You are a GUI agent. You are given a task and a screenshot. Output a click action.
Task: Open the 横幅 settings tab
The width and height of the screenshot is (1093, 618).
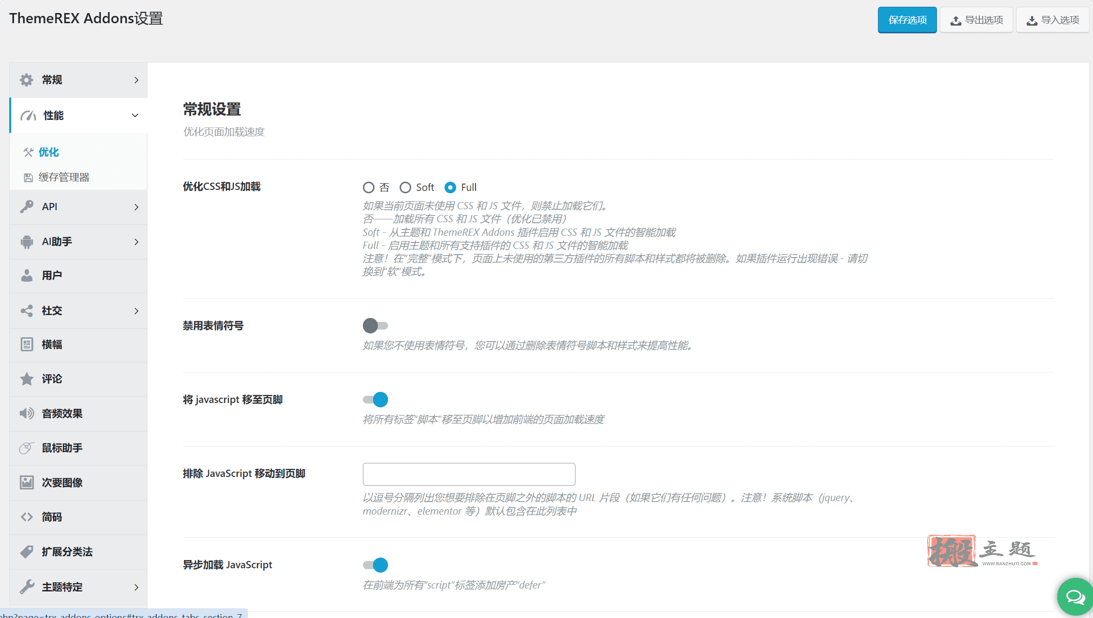[x=78, y=345]
